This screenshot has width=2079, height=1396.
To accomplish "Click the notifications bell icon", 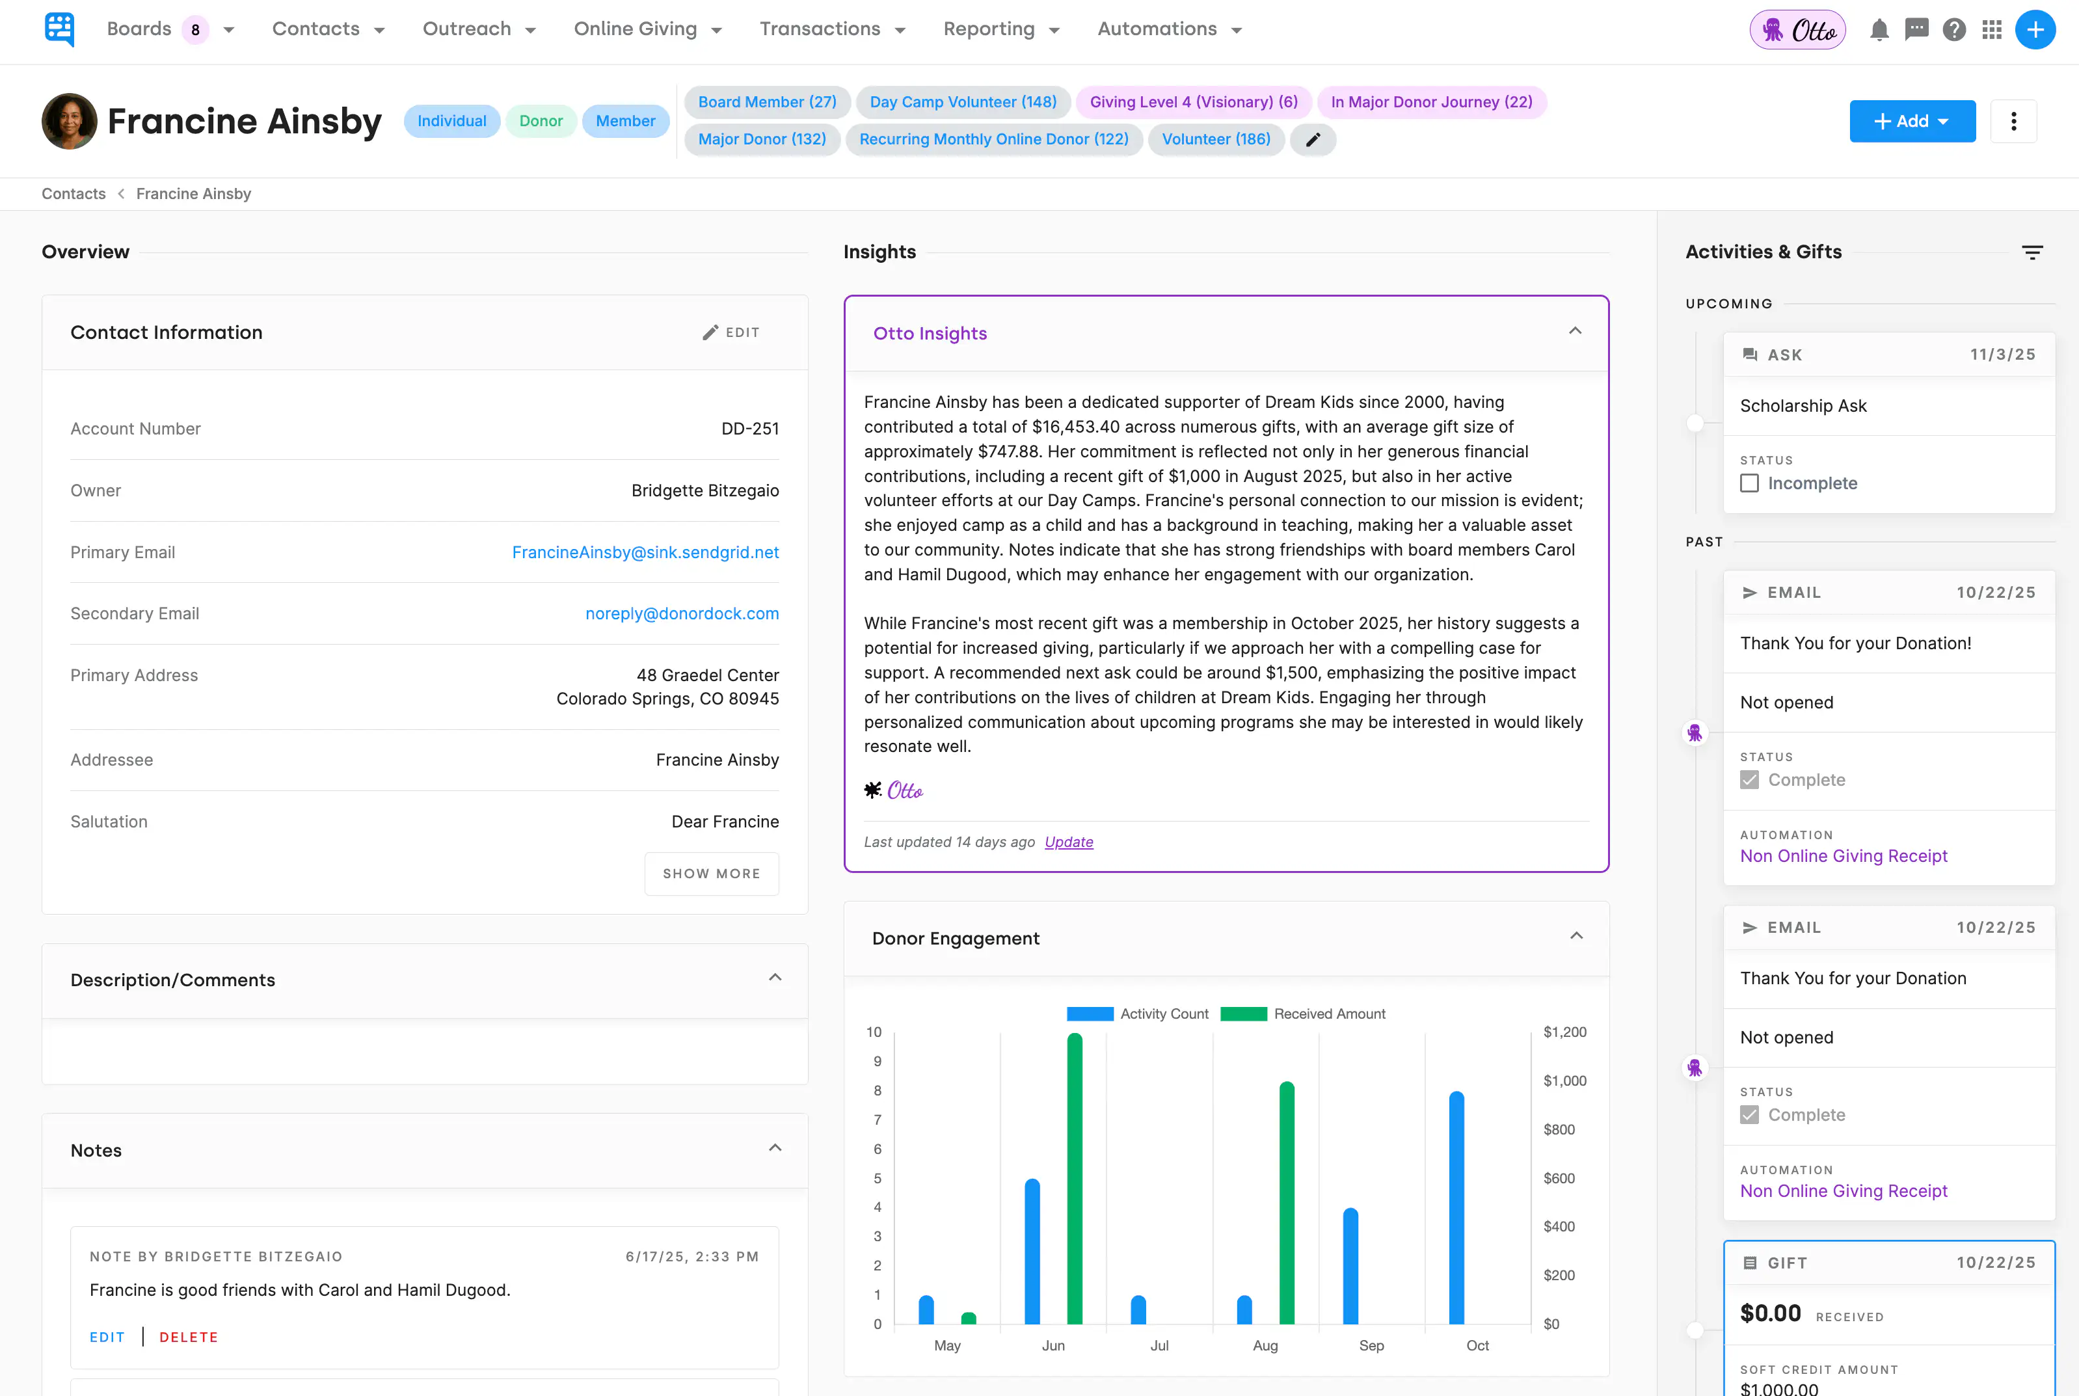I will [1879, 29].
